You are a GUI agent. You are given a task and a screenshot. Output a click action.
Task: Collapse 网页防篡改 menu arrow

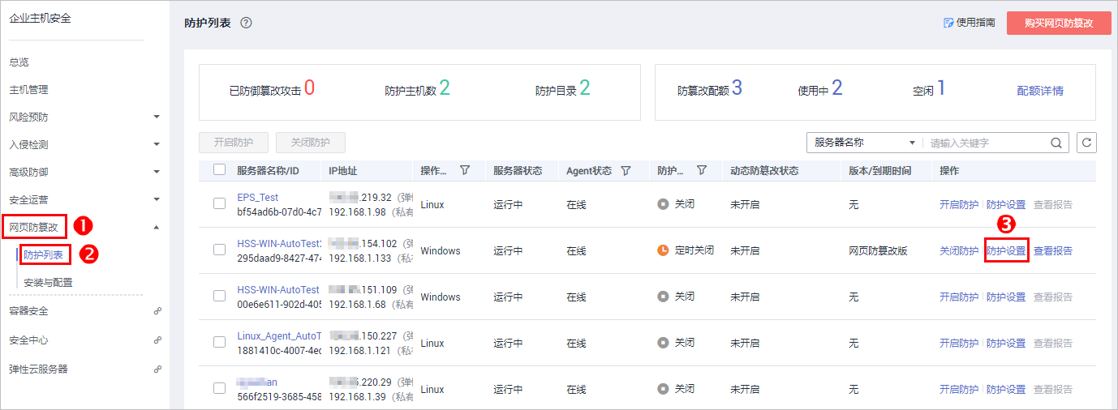157,227
